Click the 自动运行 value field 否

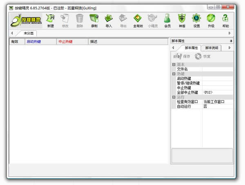[217, 106]
